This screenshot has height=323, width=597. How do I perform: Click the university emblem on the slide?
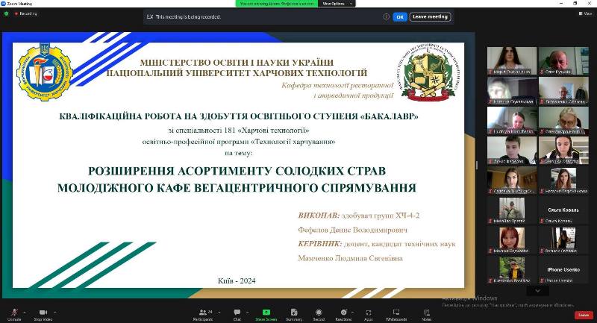point(45,72)
